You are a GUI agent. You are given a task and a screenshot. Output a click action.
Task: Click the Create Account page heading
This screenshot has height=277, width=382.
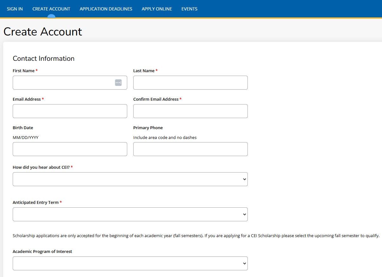tap(43, 32)
